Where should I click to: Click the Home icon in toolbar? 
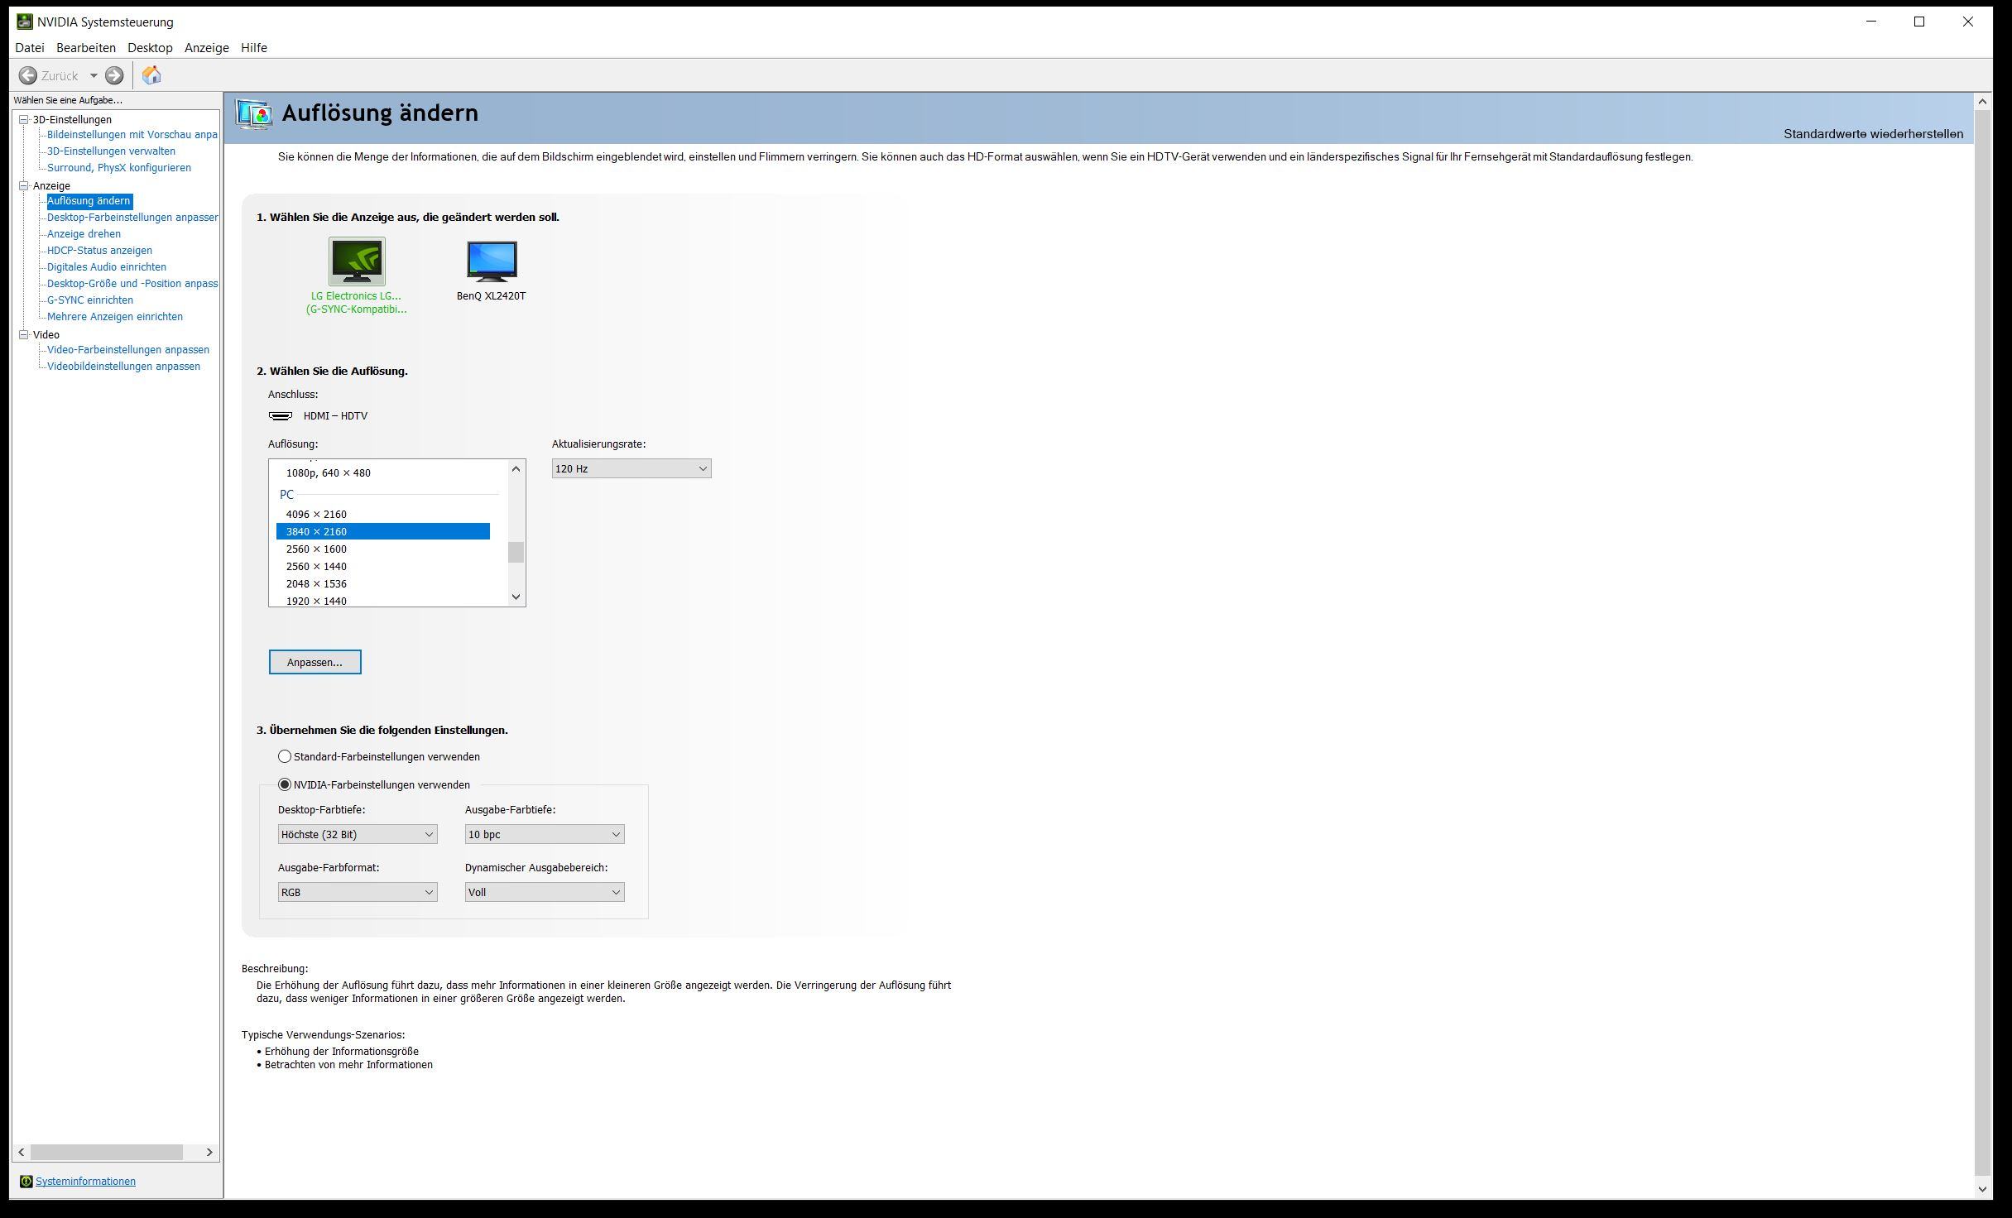[x=151, y=75]
